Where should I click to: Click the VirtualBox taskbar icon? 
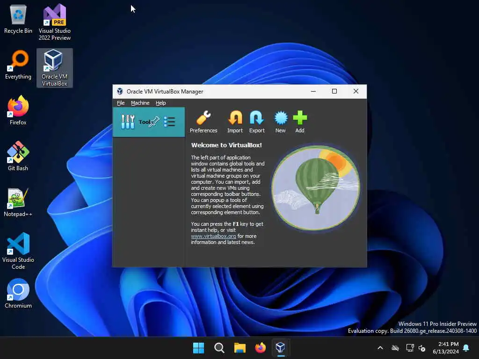tap(281, 348)
